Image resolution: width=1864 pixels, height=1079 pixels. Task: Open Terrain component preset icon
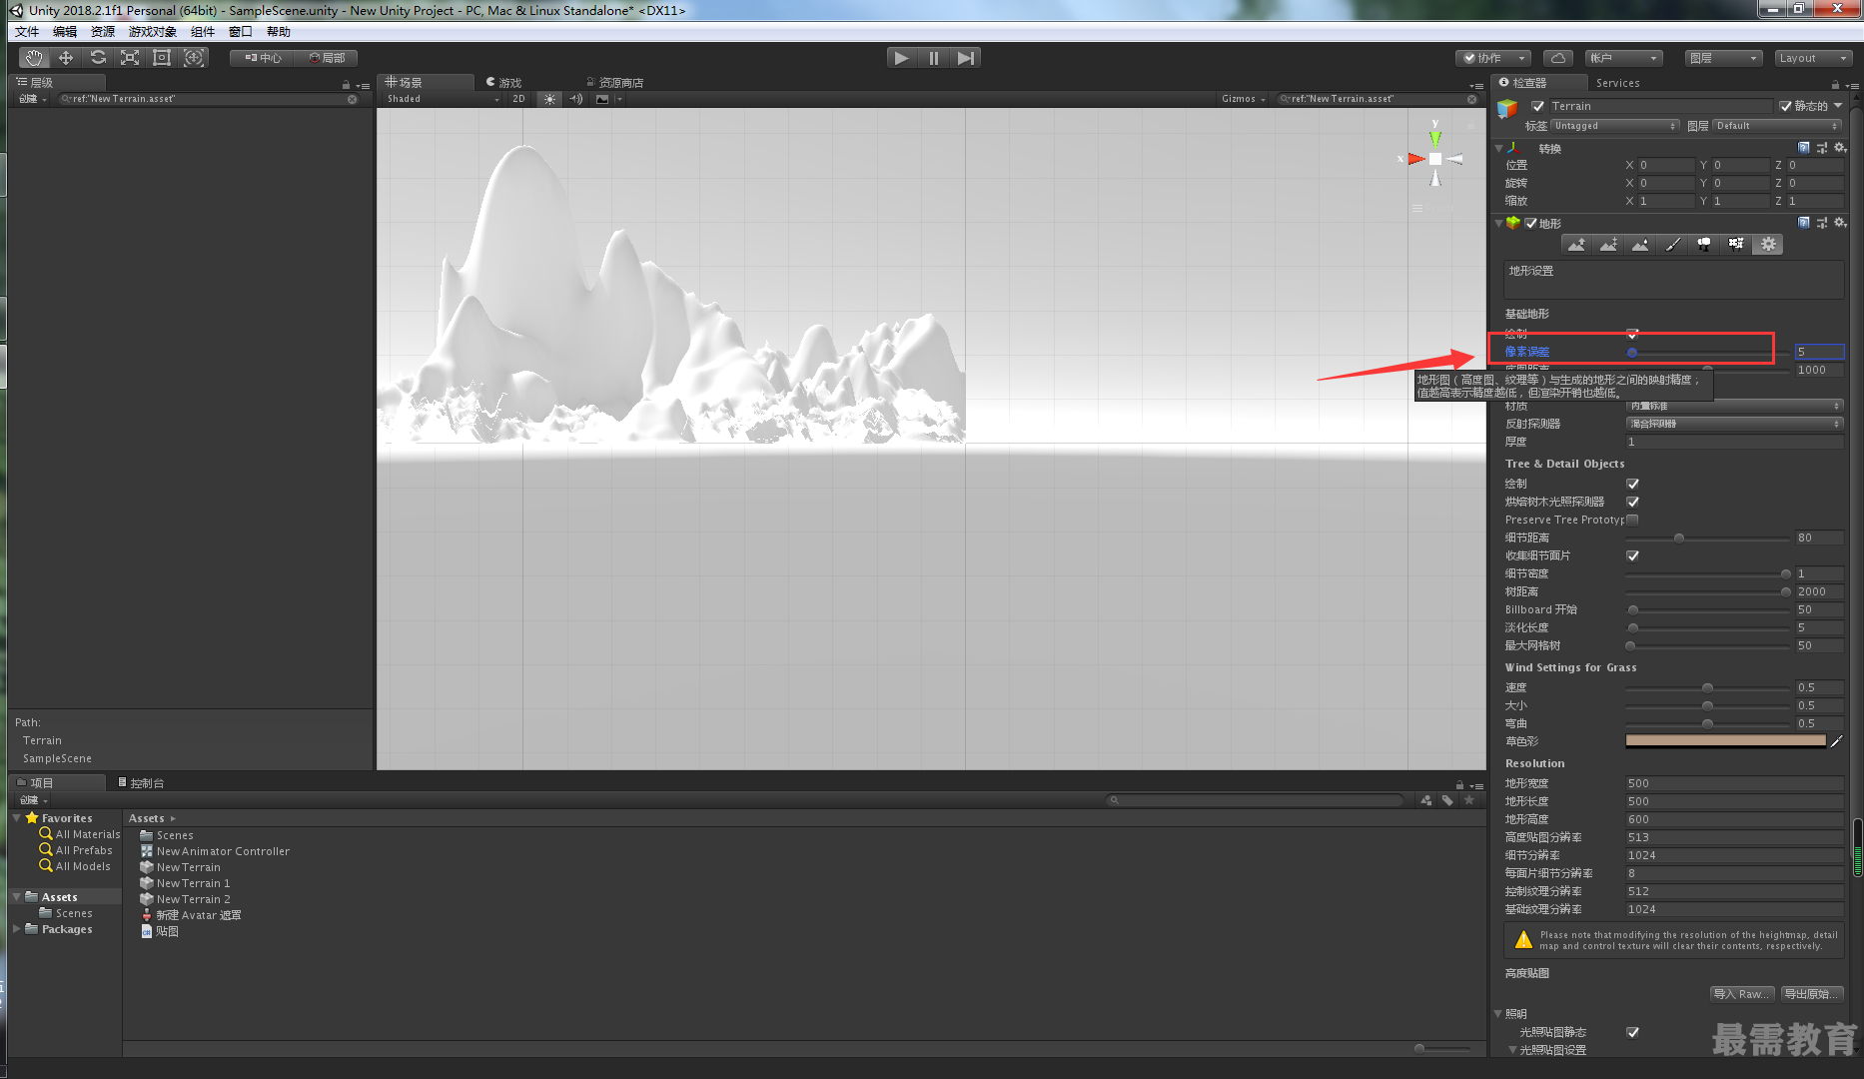[1822, 223]
